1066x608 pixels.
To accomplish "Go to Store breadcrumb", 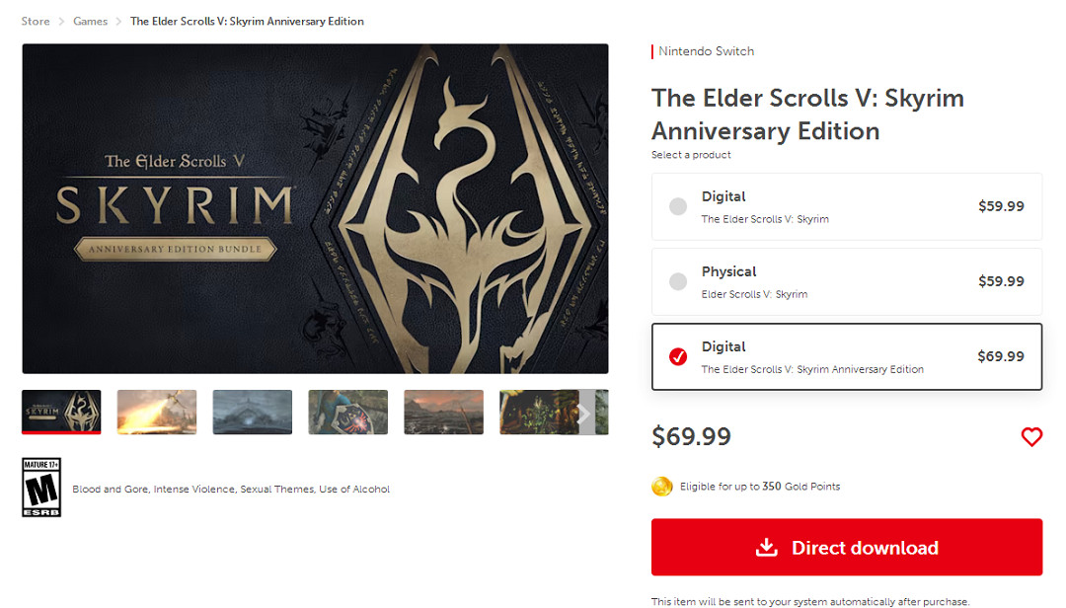I will click(36, 22).
